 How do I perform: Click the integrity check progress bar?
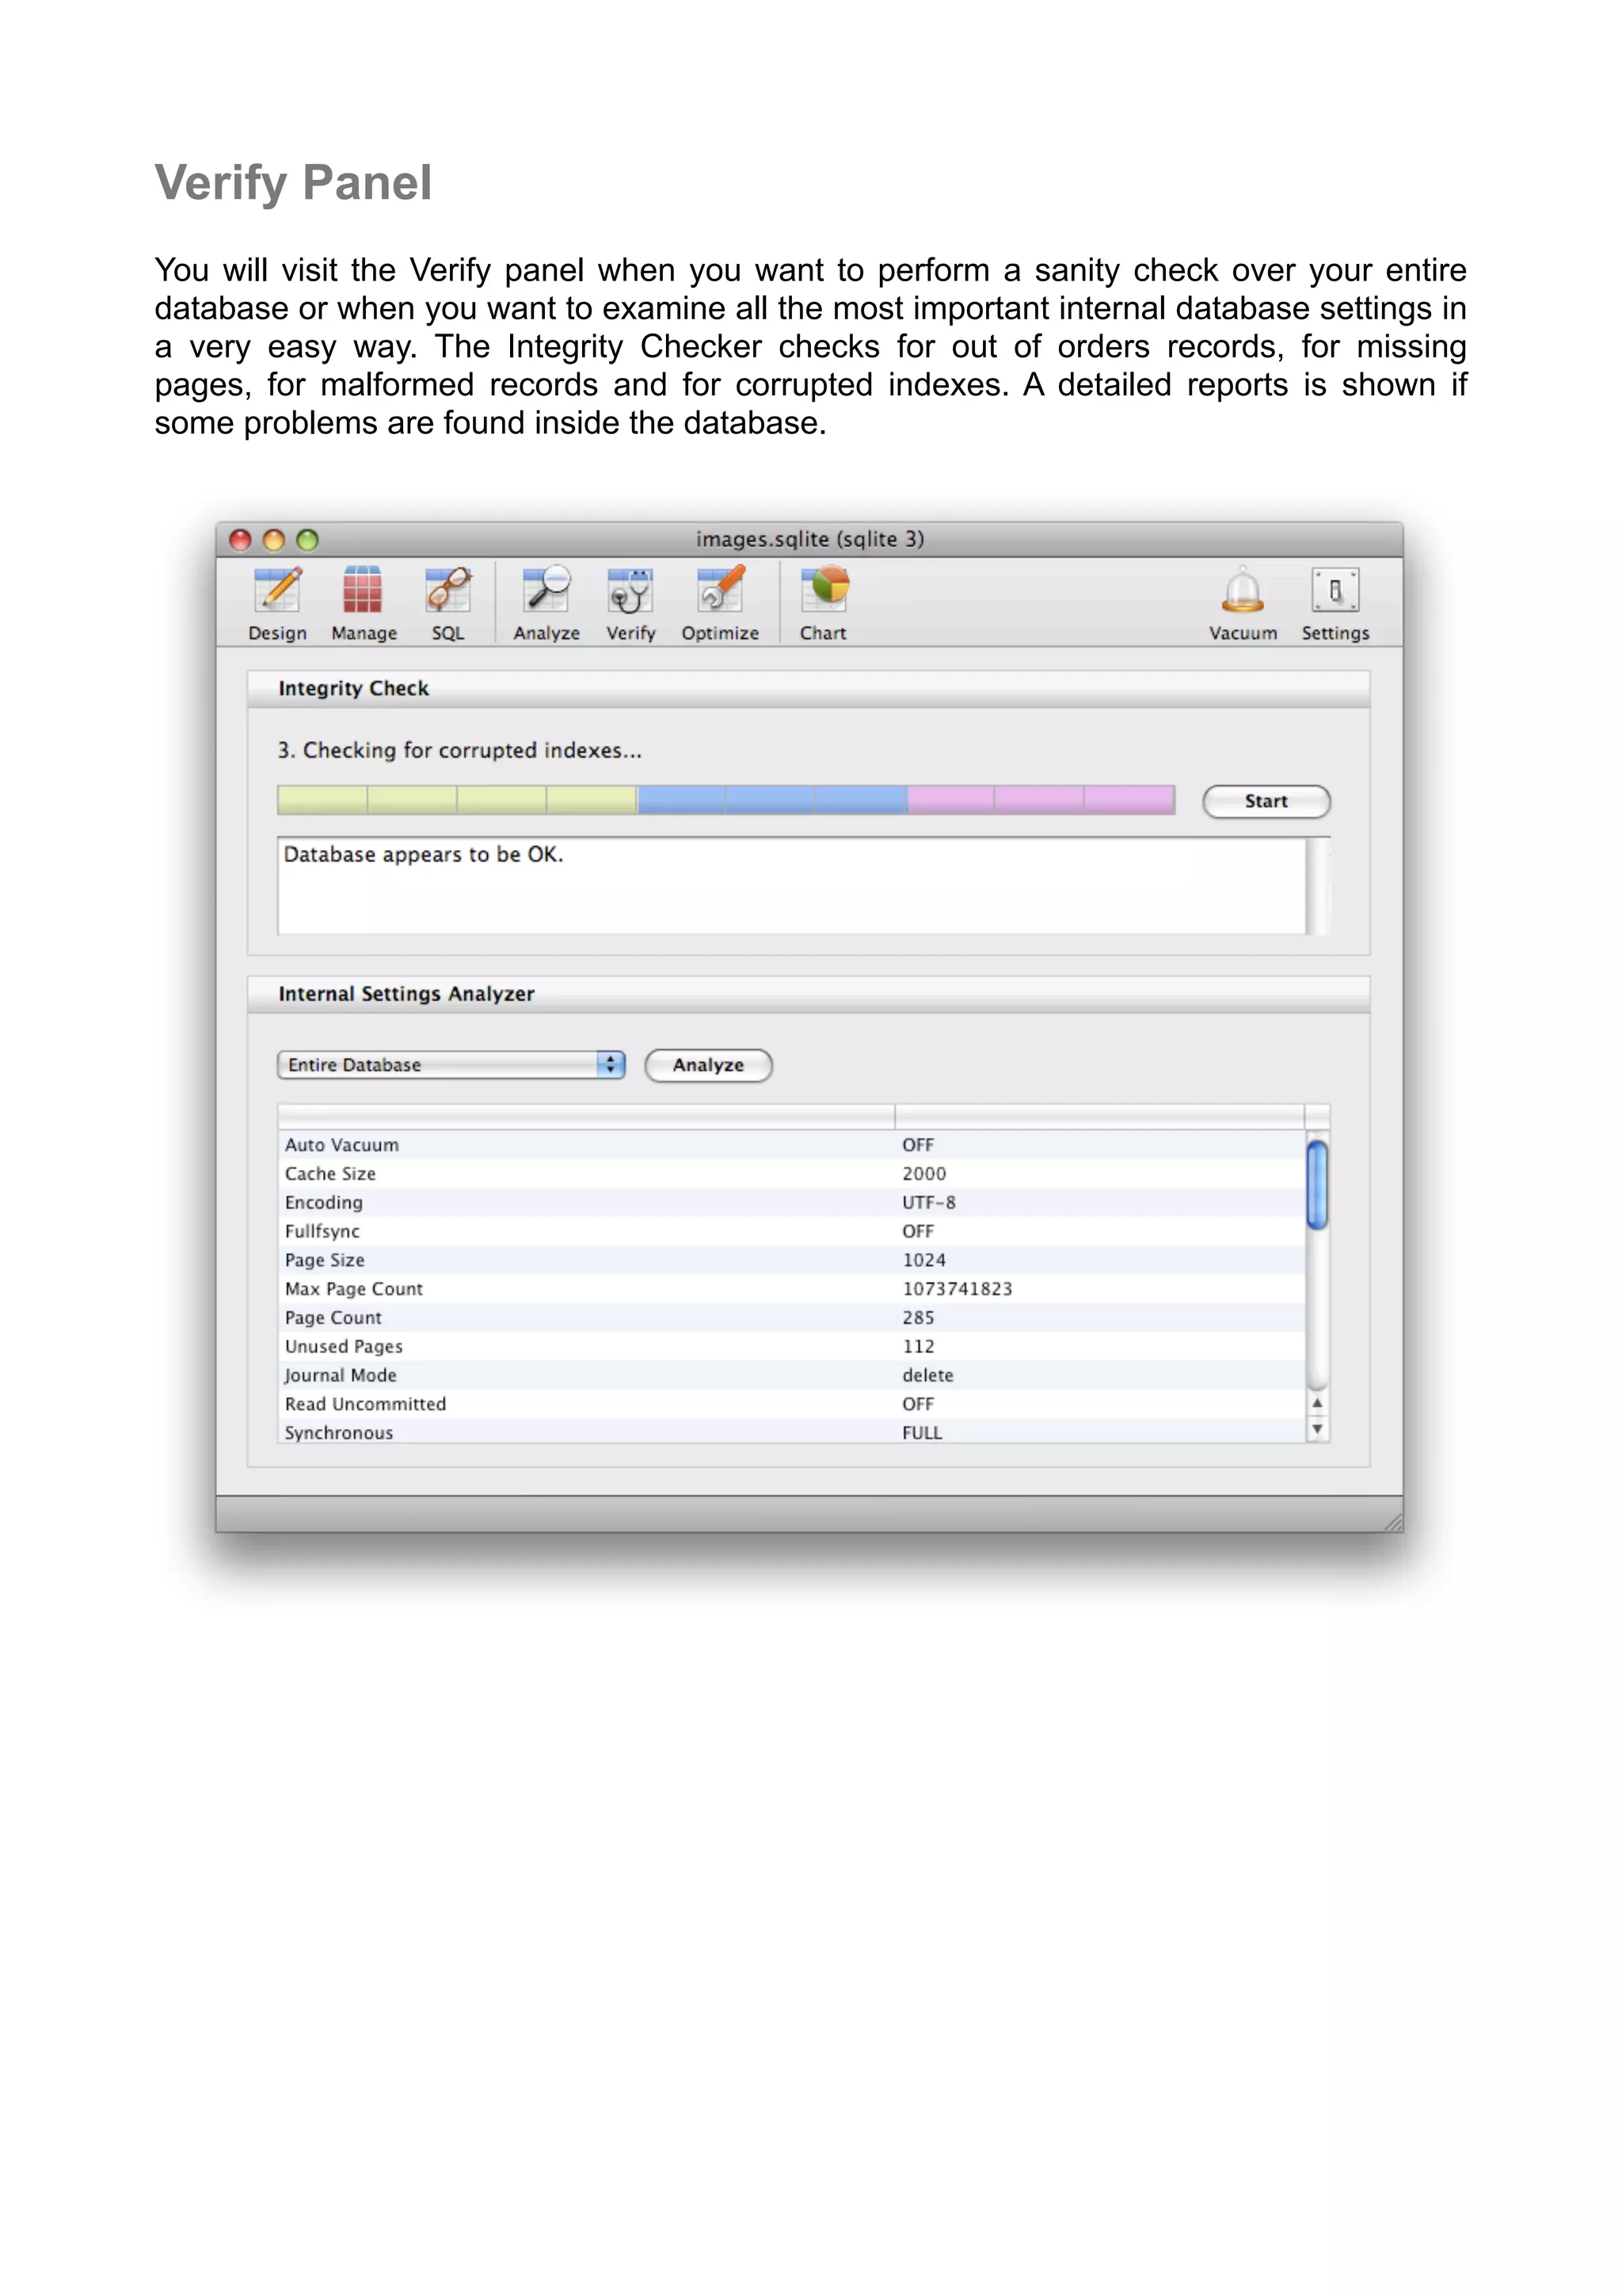click(725, 800)
